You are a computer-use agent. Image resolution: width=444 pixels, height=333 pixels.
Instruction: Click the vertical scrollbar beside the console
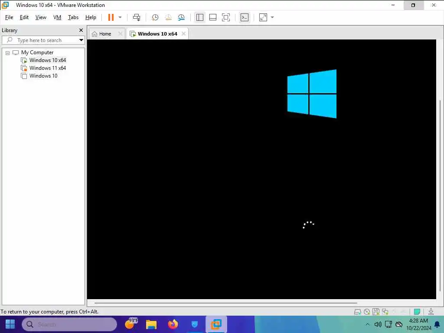coord(440,196)
